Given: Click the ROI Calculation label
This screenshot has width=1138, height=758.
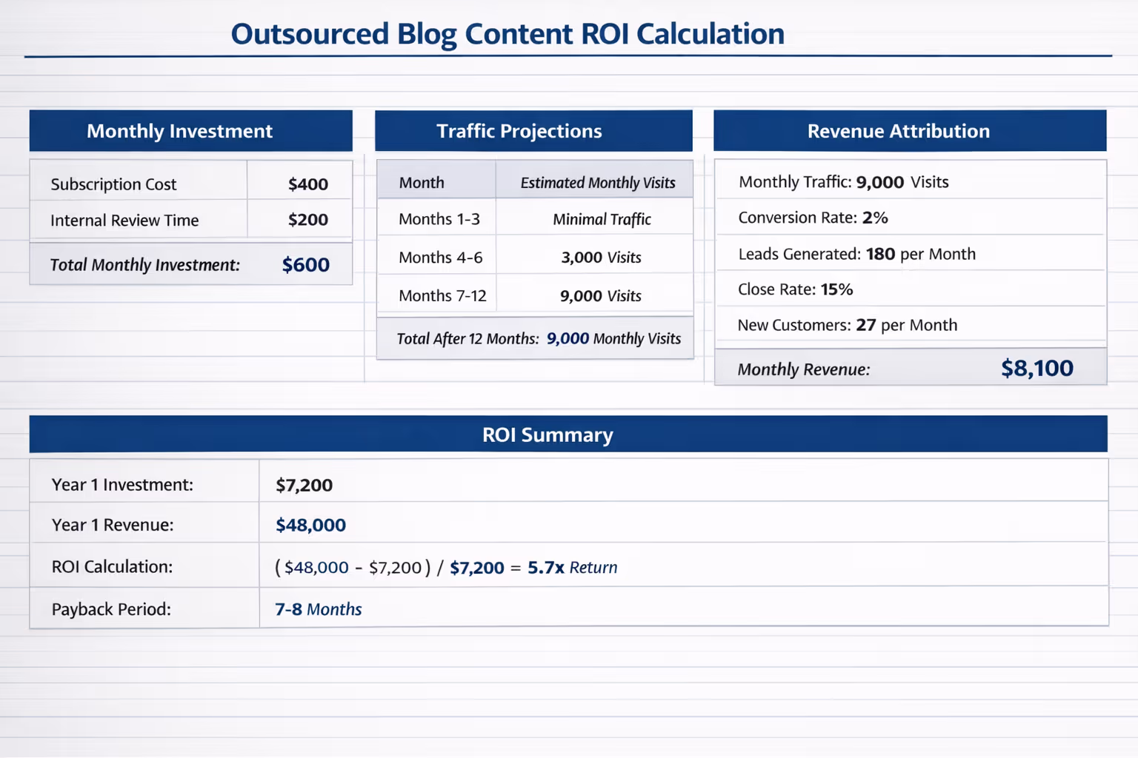Looking at the screenshot, I should 112,567.
